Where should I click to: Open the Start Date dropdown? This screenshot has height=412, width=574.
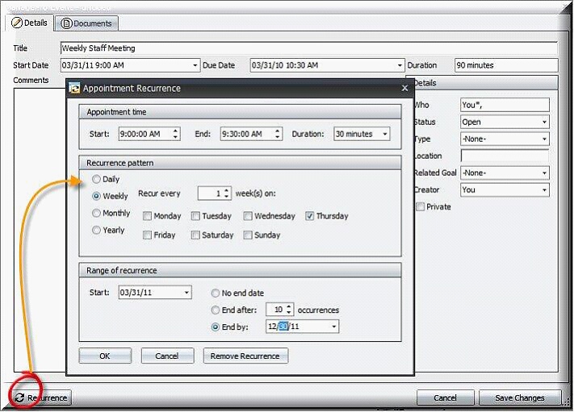tap(195, 65)
